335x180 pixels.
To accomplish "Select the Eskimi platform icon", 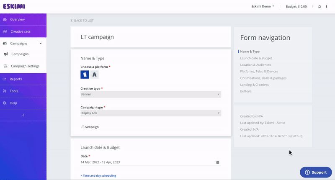I will (85, 75).
